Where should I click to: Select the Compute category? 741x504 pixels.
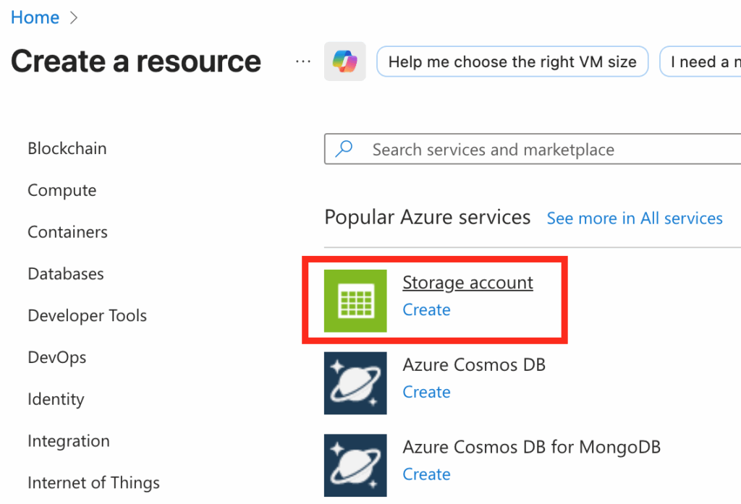tap(62, 190)
